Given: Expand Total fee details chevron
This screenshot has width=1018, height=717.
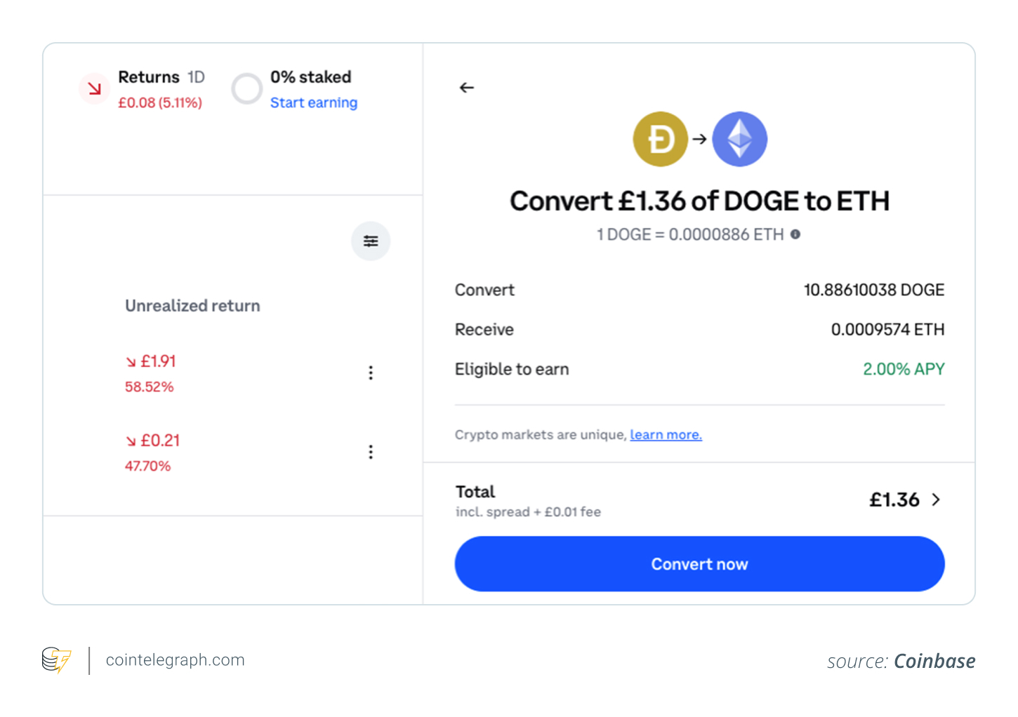Looking at the screenshot, I should click(x=936, y=500).
